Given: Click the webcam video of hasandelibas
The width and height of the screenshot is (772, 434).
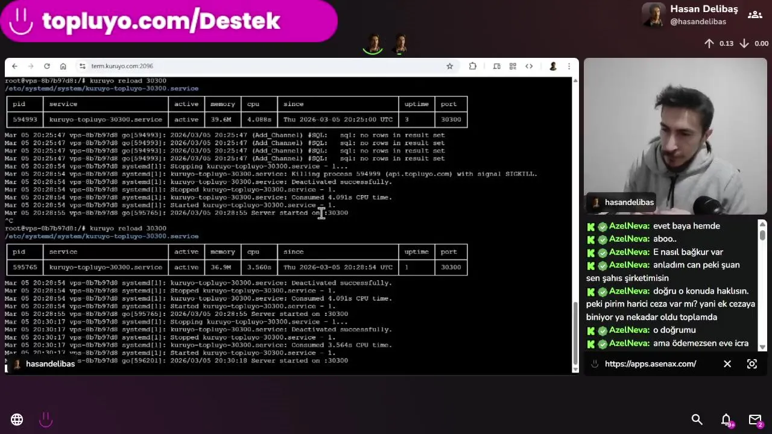Looking at the screenshot, I should tap(675, 136).
